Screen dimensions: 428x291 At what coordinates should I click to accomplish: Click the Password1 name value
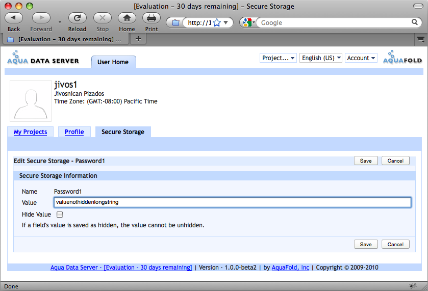coord(68,192)
